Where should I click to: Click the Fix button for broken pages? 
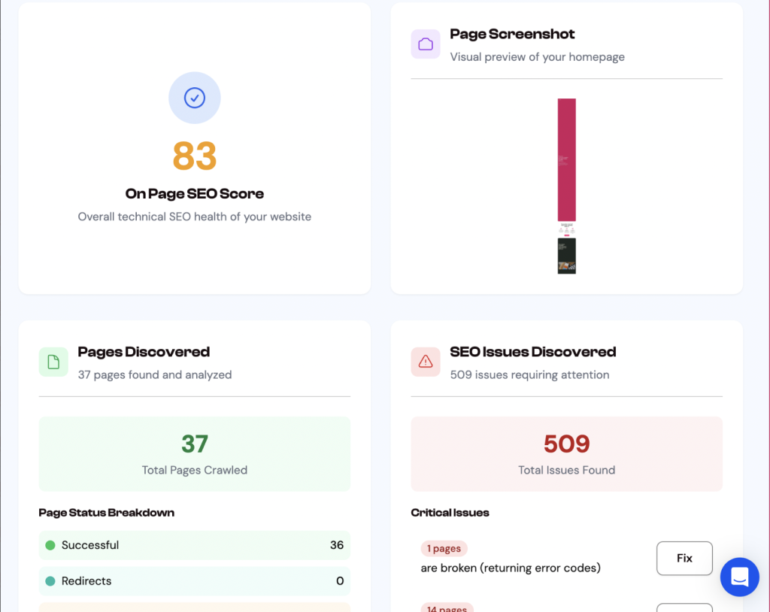684,558
